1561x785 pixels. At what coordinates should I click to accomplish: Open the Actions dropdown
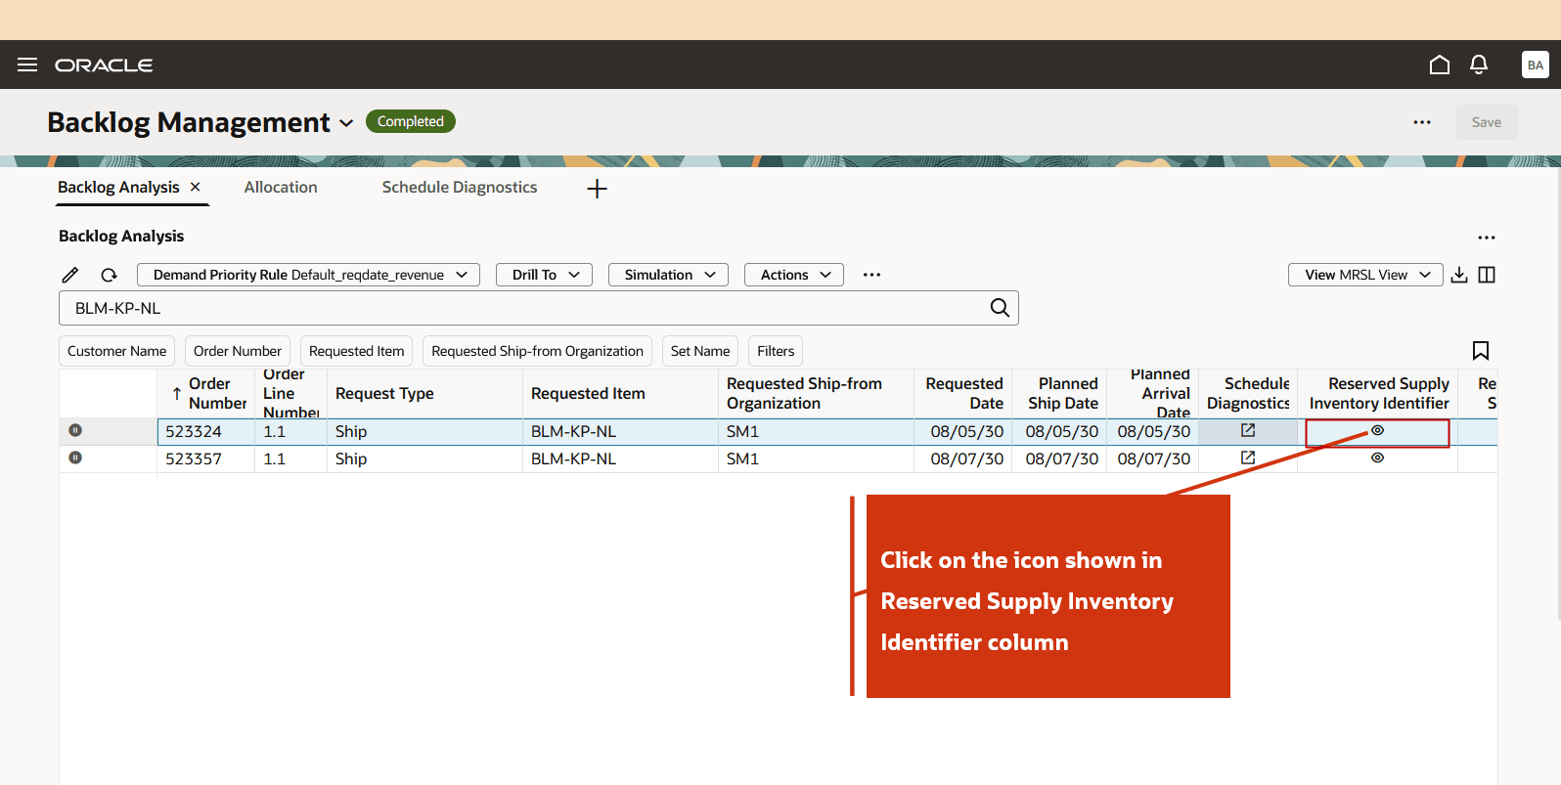pos(794,275)
